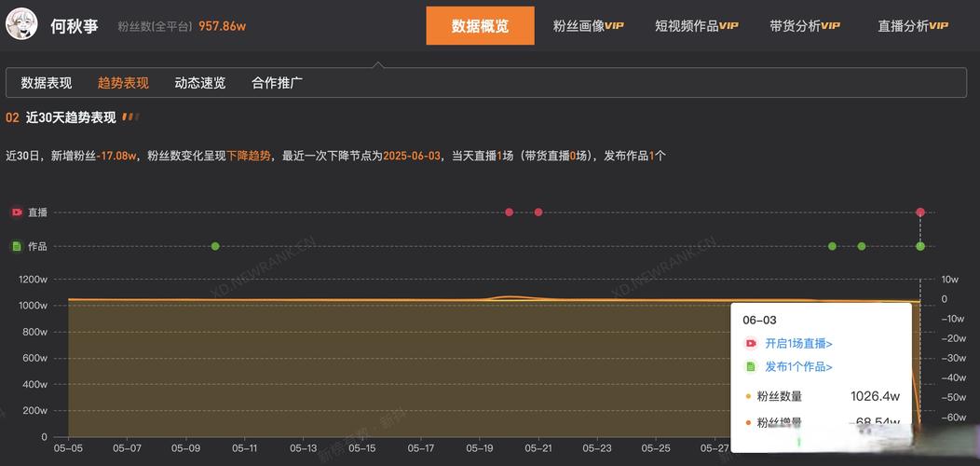Open the 数据概览 tab

(x=480, y=26)
